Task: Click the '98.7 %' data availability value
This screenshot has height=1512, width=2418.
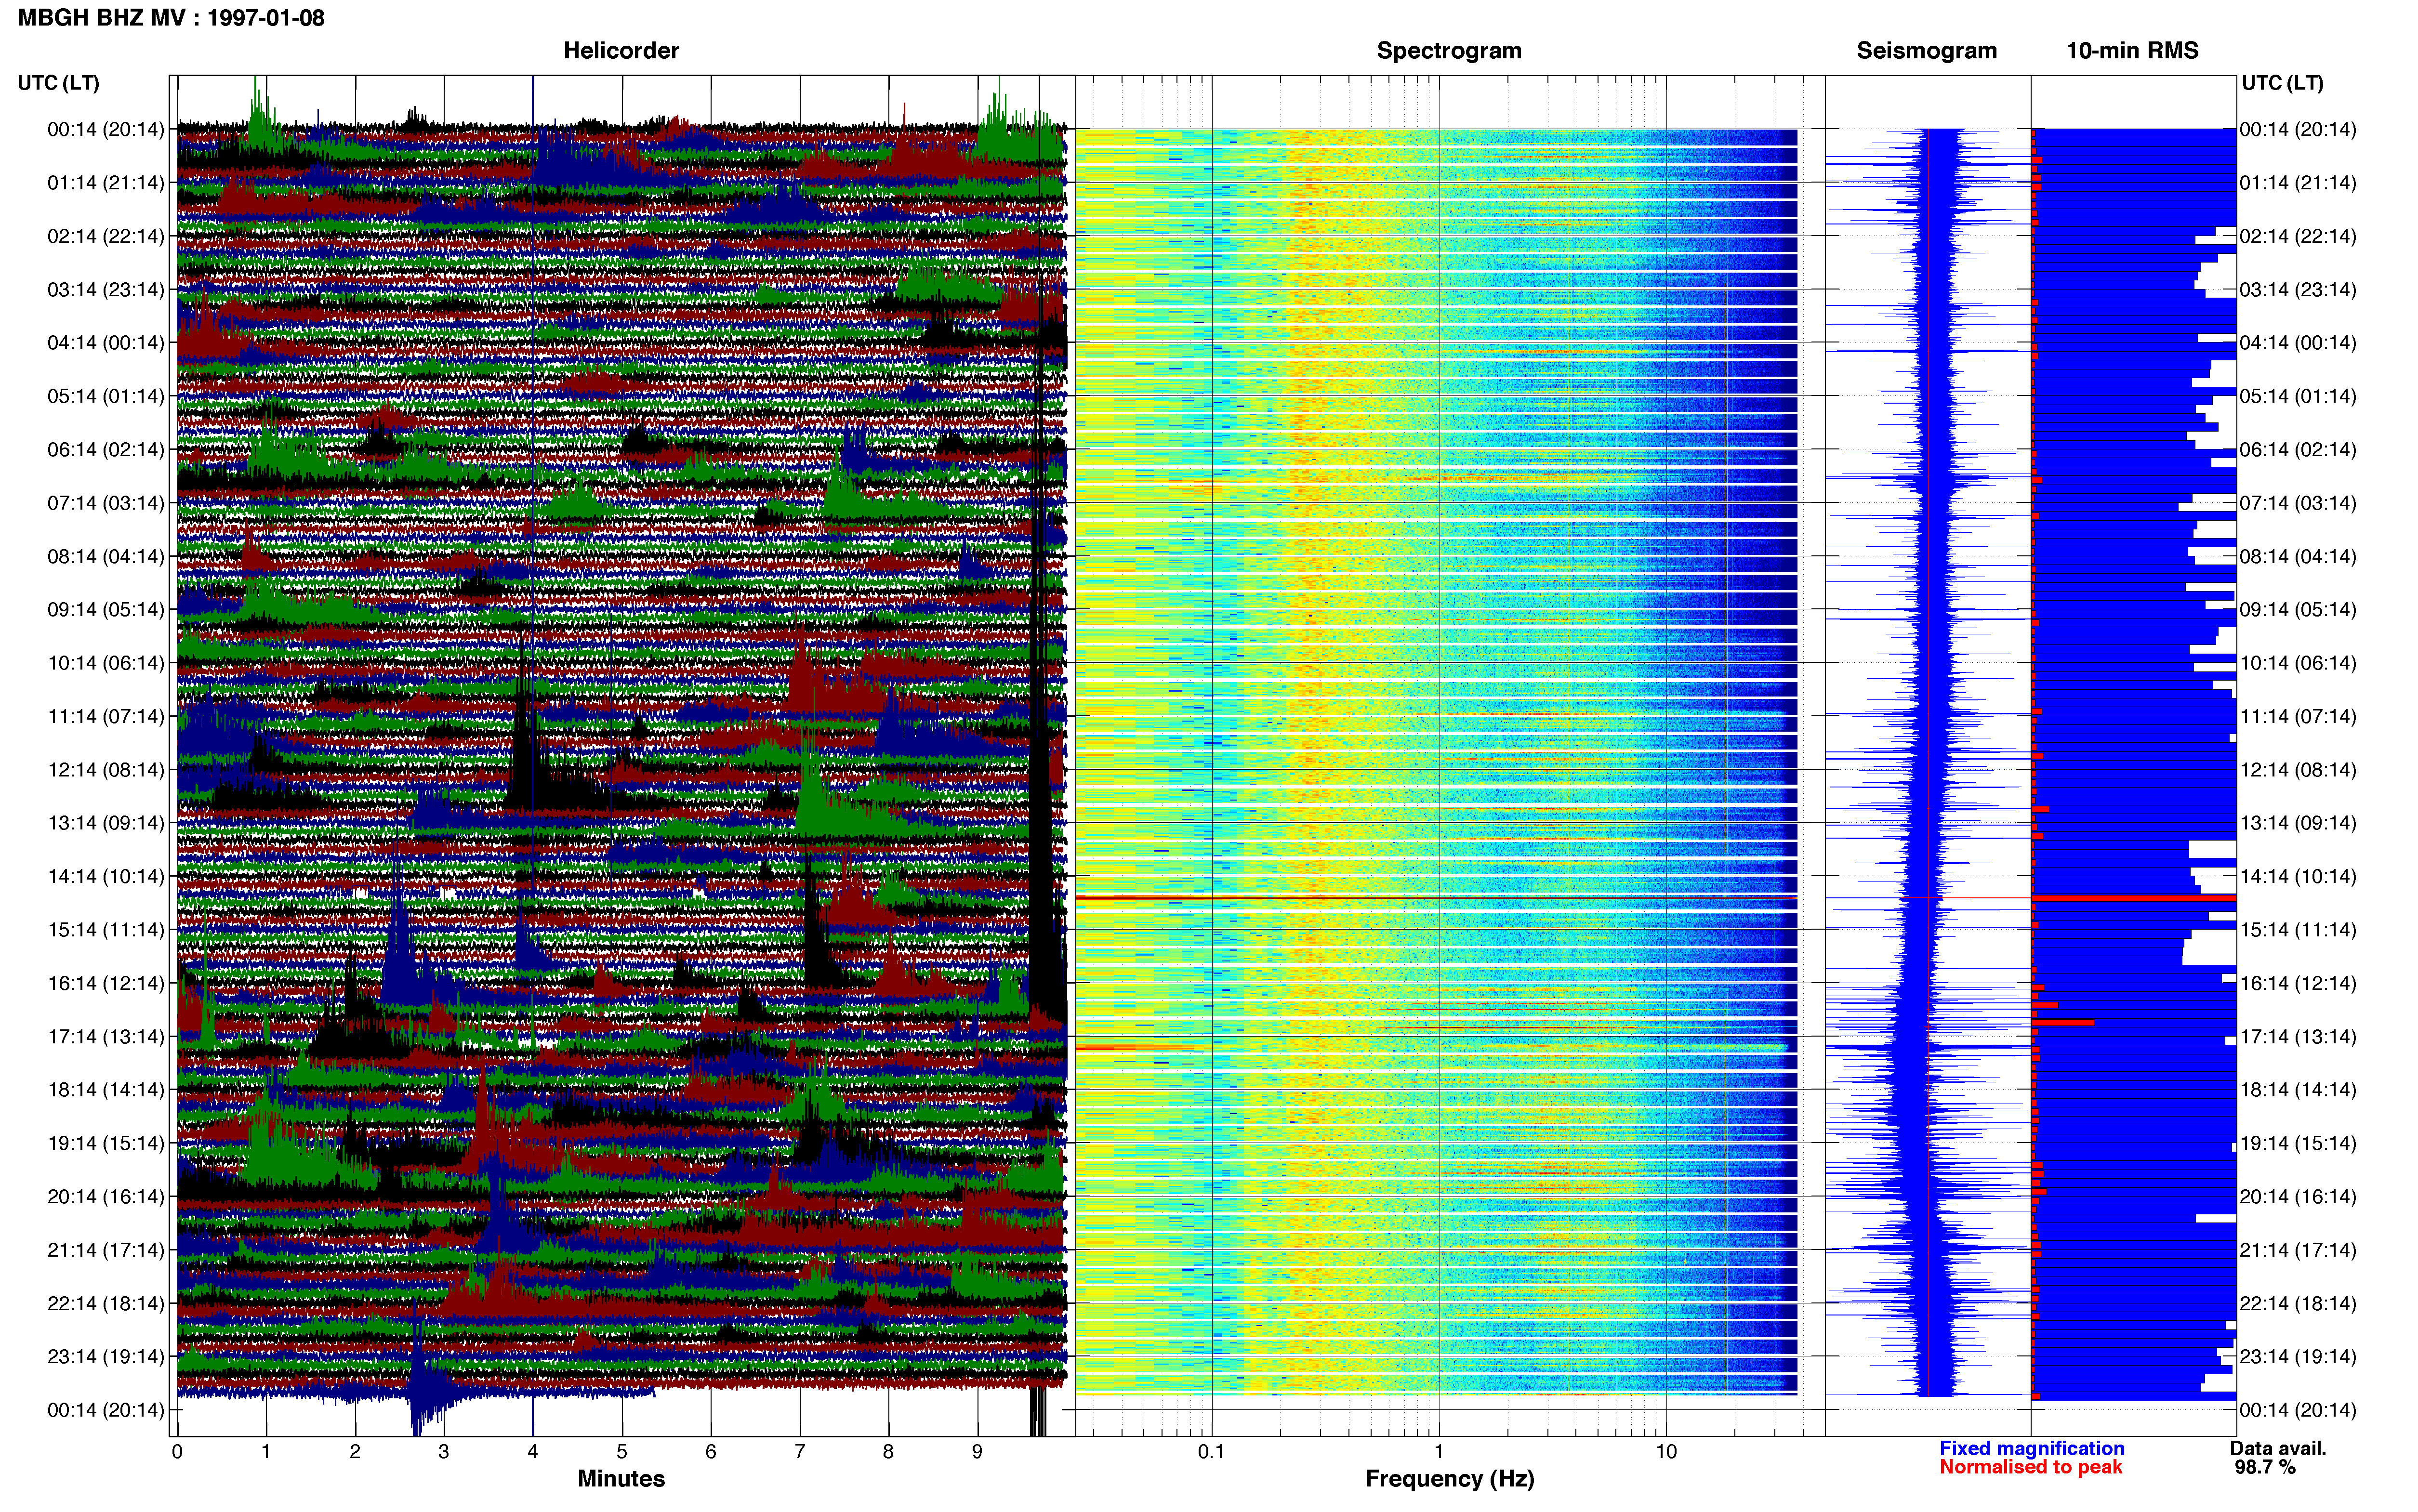Action: 2265,1468
